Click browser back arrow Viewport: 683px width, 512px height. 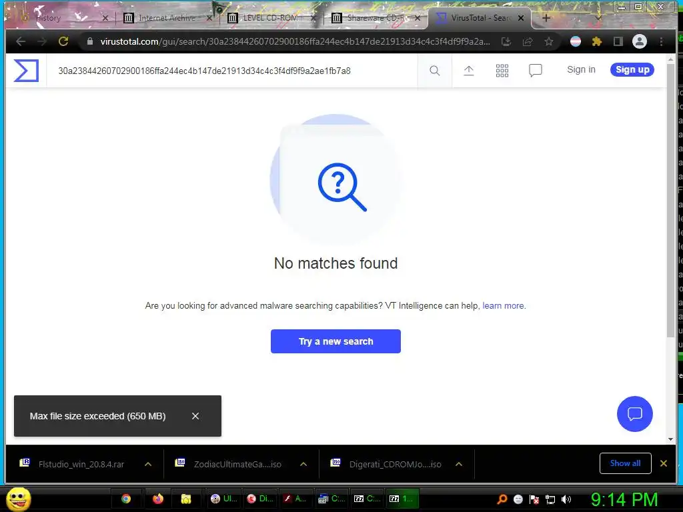click(21, 41)
